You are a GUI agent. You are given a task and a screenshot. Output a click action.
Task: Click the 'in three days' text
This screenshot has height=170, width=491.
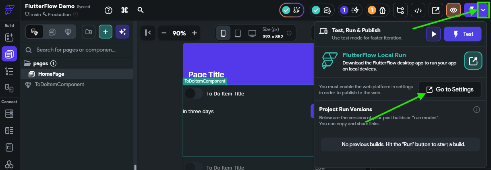(198, 112)
